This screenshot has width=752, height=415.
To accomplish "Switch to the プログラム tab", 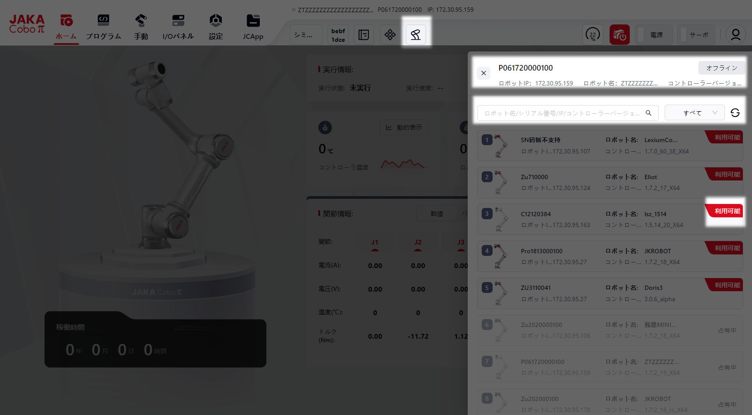I will 103,27.
